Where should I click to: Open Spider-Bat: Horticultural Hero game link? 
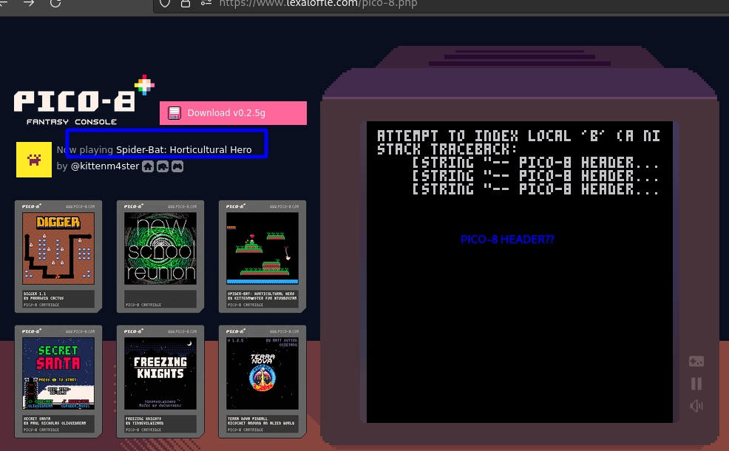coord(183,149)
